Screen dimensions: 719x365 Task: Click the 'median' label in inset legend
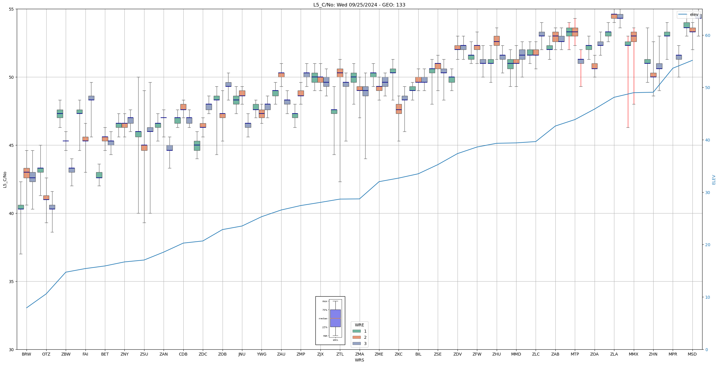323,318
